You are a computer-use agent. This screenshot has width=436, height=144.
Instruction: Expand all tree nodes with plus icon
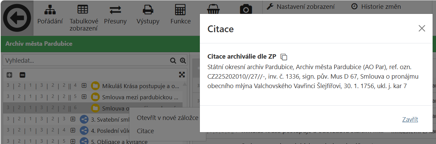(10, 75)
